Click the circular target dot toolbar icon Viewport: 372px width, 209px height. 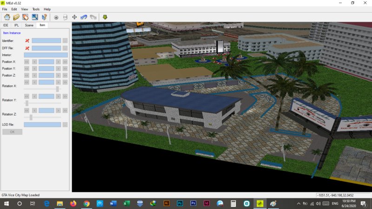pos(56,17)
